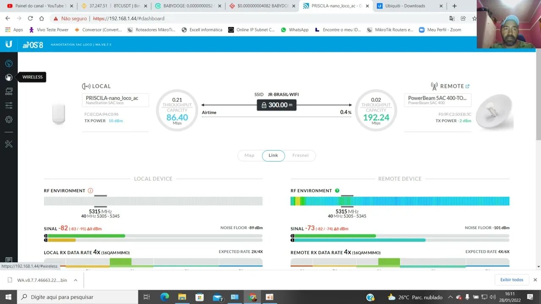Click the Exibir todos downloads button
541x304 pixels.
[512, 280]
